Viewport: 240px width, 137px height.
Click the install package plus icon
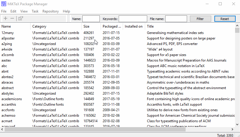coord(6,19)
